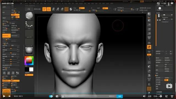The width and height of the screenshot is (176, 99).
Task: Select the Move transform tool in top shelf
Action: click(x=53, y=9)
